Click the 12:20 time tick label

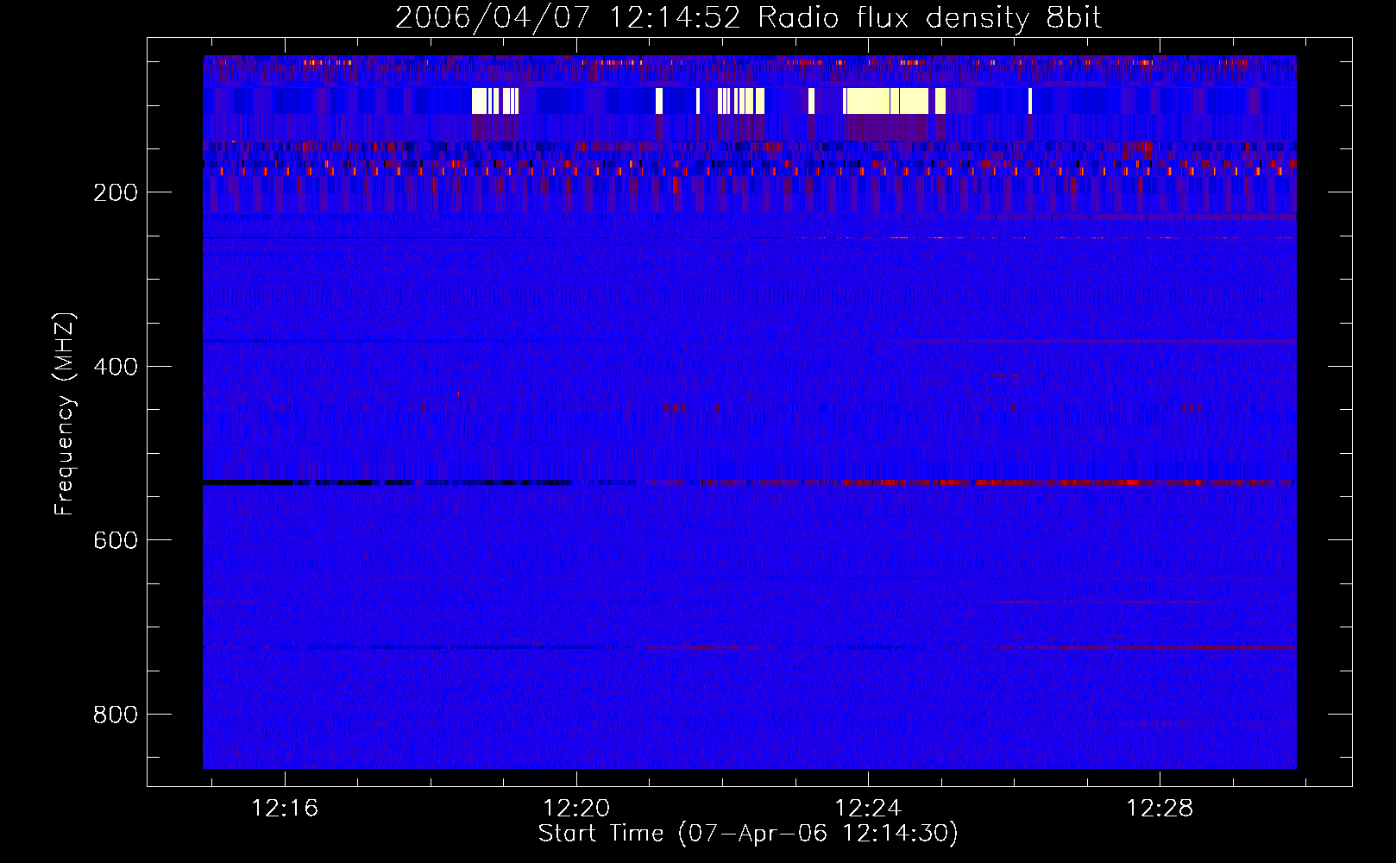[x=576, y=808]
